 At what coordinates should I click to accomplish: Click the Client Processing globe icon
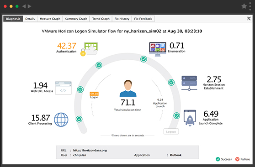click(61, 120)
